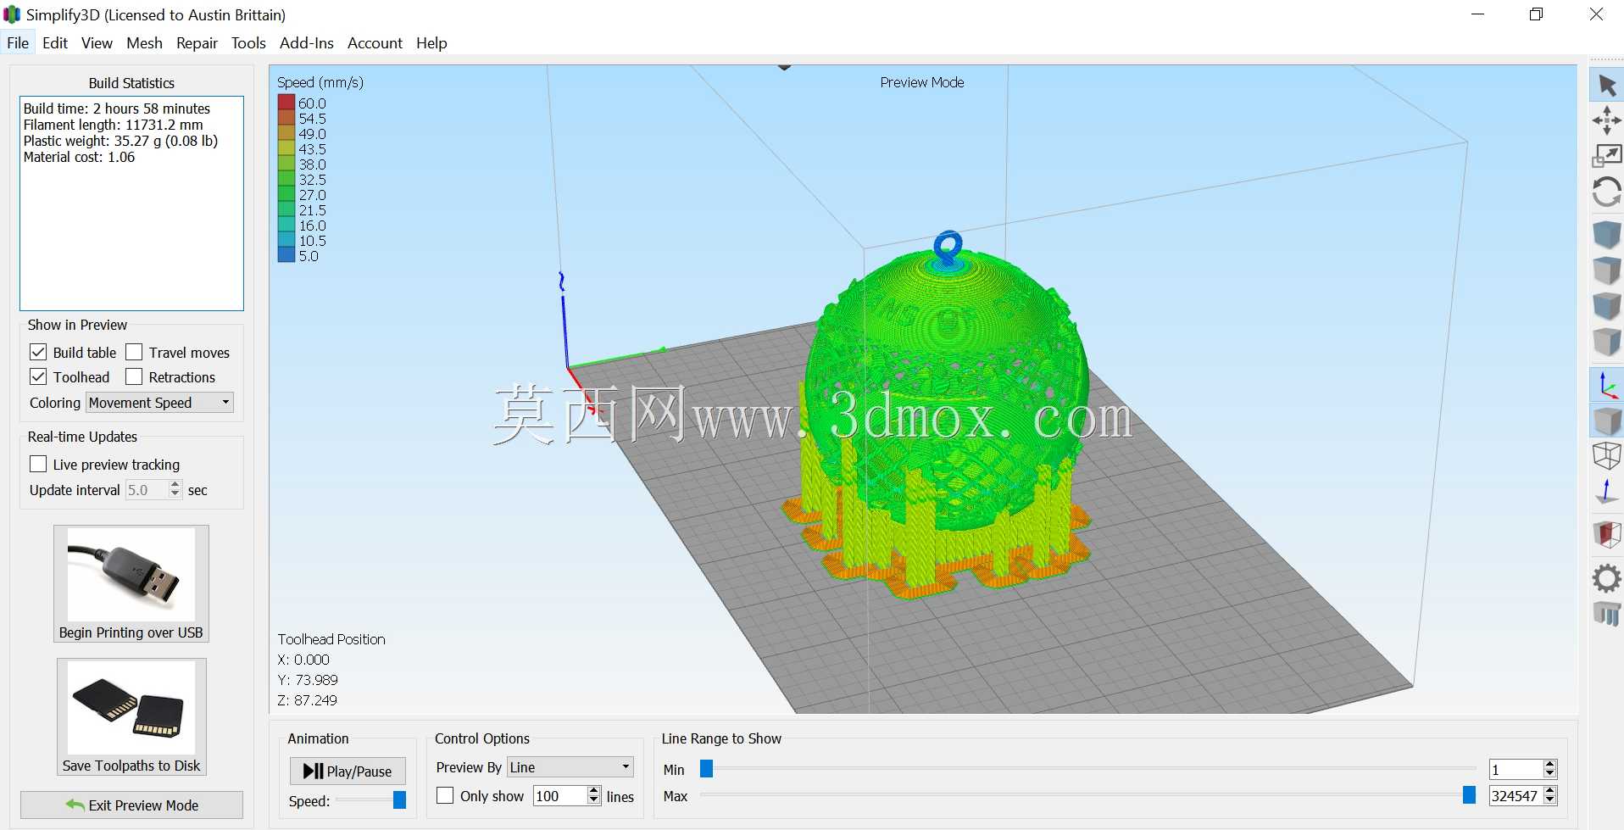Screen dimensions: 1624x830
Task: Select the translate/move models tool
Action: point(1606,120)
